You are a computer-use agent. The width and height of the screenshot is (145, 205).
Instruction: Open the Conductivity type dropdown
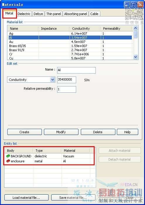tap(52, 80)
